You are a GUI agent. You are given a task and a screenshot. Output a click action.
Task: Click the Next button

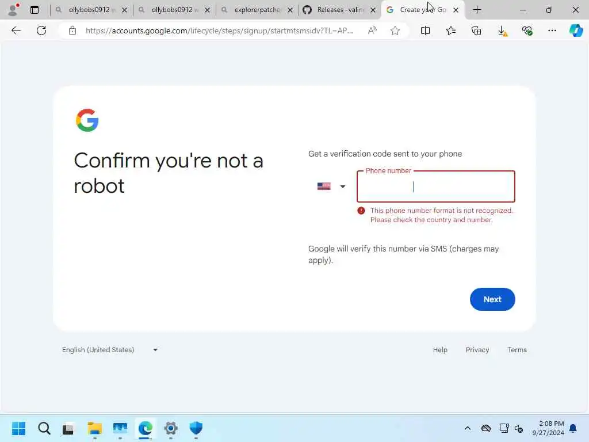click(492, 299)
